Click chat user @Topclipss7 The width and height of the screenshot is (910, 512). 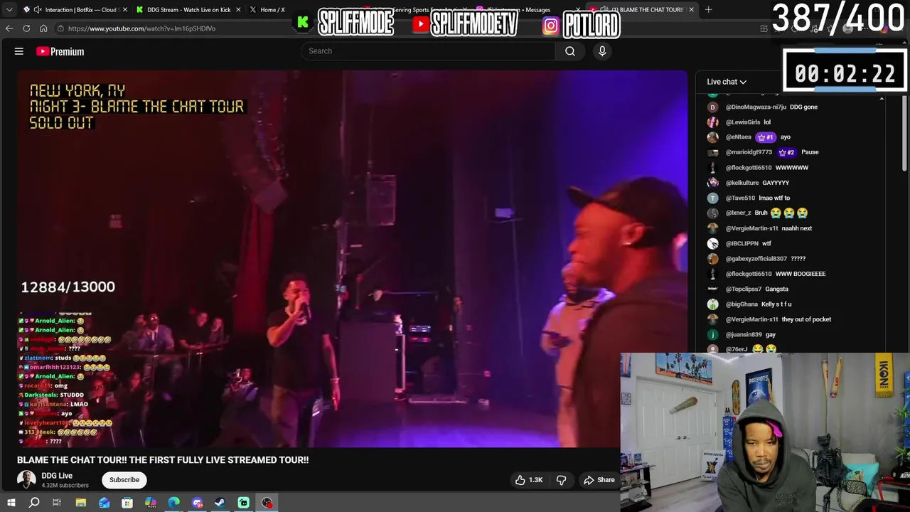coord(744,289)
